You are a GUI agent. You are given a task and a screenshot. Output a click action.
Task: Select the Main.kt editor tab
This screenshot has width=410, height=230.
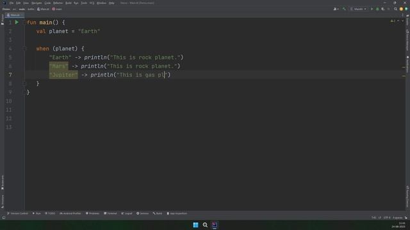pyautogui.click(x=15, y=15)
